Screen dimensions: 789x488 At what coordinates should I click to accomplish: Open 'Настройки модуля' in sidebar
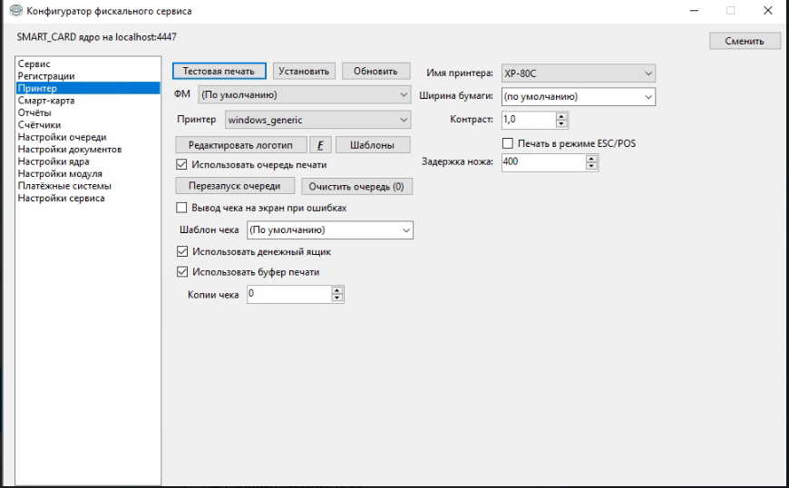click(x=88, y=173)
